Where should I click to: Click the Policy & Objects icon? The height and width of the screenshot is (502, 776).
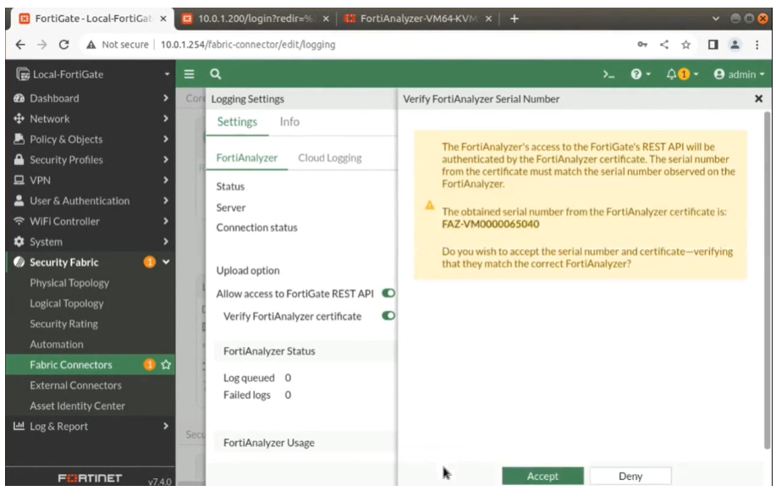[19, 139]
